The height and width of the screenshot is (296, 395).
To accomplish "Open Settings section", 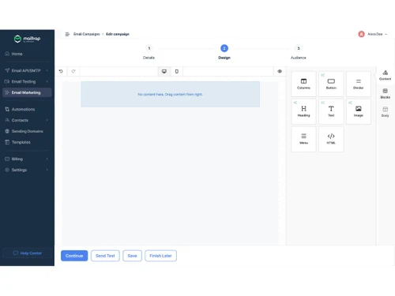I will pos(27,170).
